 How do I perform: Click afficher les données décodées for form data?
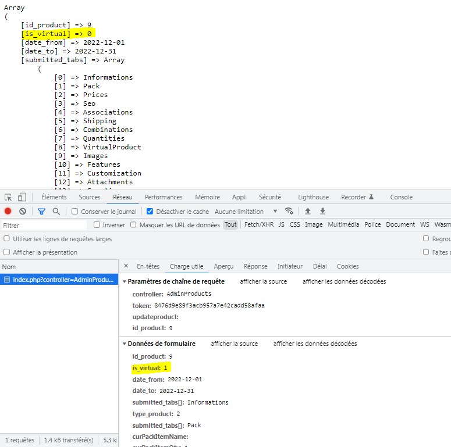click(x=315, y=344)
